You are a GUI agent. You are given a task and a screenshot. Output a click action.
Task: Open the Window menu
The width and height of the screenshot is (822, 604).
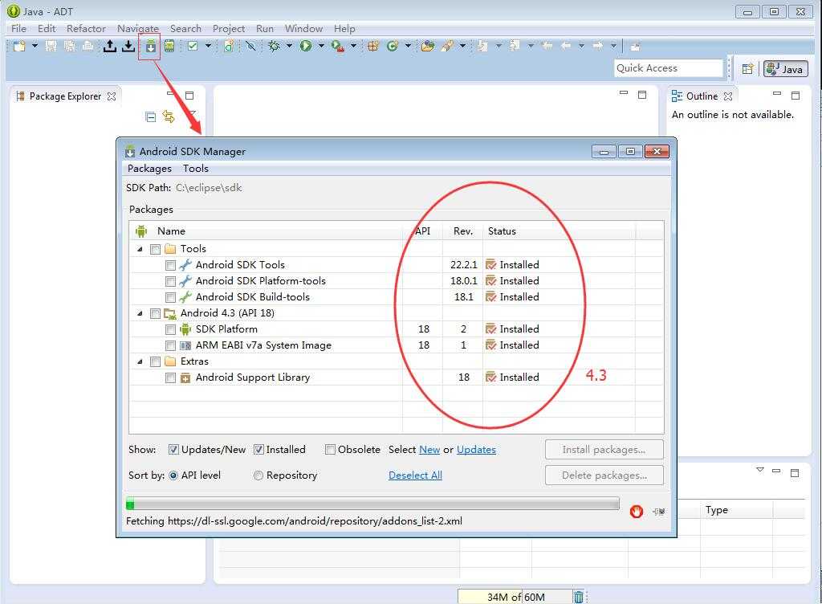[303, 28]
